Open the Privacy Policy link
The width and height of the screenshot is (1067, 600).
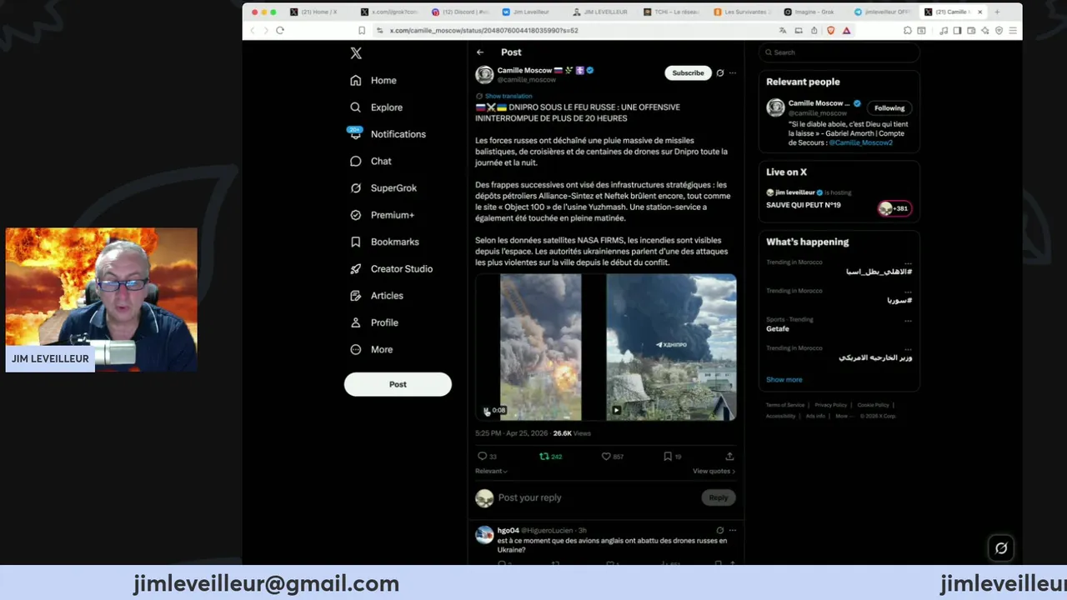pyautogui.click(x=830, y=405)
